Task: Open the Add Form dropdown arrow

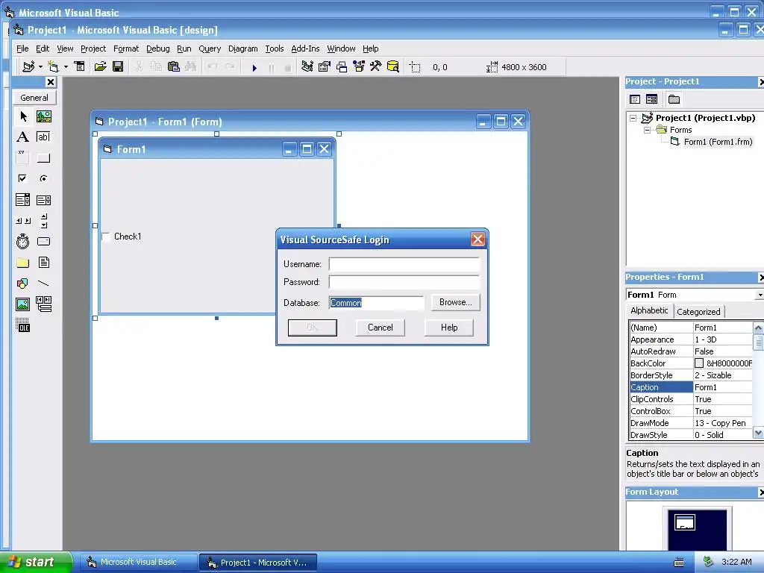Action: 66,66
